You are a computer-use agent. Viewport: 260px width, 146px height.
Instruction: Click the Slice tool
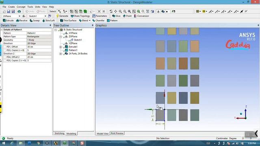coord(116,16)
